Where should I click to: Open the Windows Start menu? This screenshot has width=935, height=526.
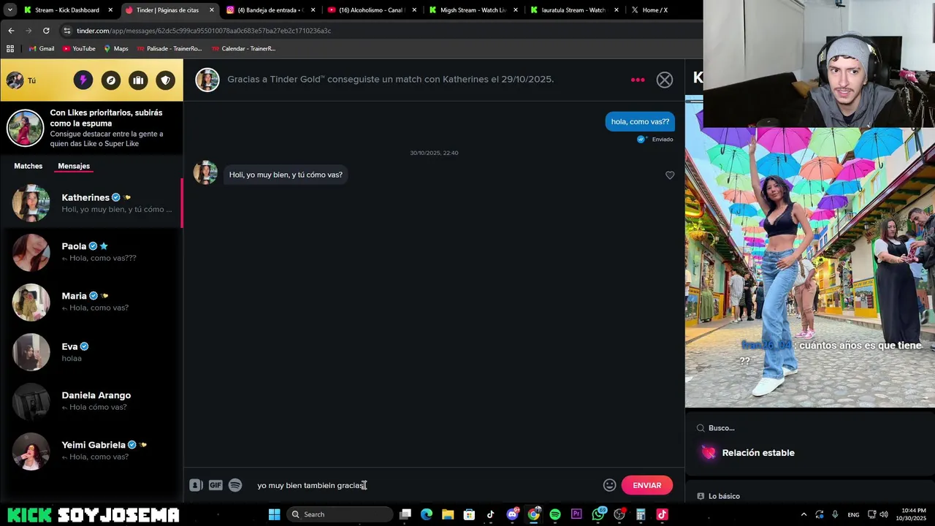pos(274,514)
